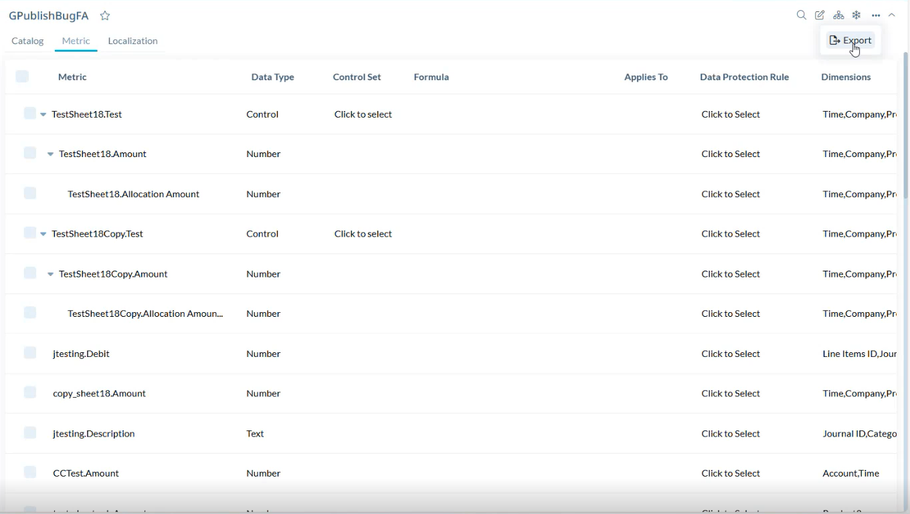Viewport: 910px width, 514px height.
Task: Collapse the TestSheet18.Amount row arrow
Action: click(x=50, y=154)
